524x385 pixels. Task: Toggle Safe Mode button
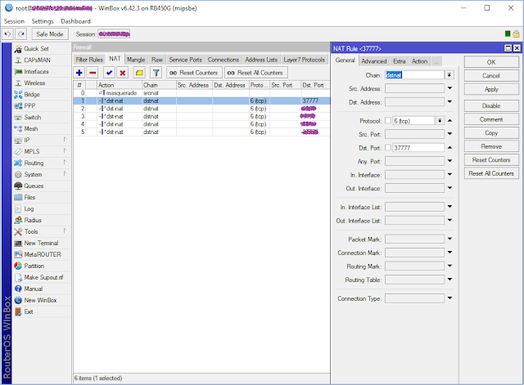50,34
